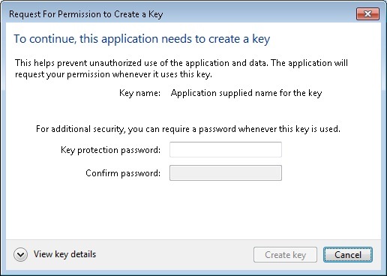The image size is (387, 276).
Task: Click the Key name label
Action: pos(139,93)
